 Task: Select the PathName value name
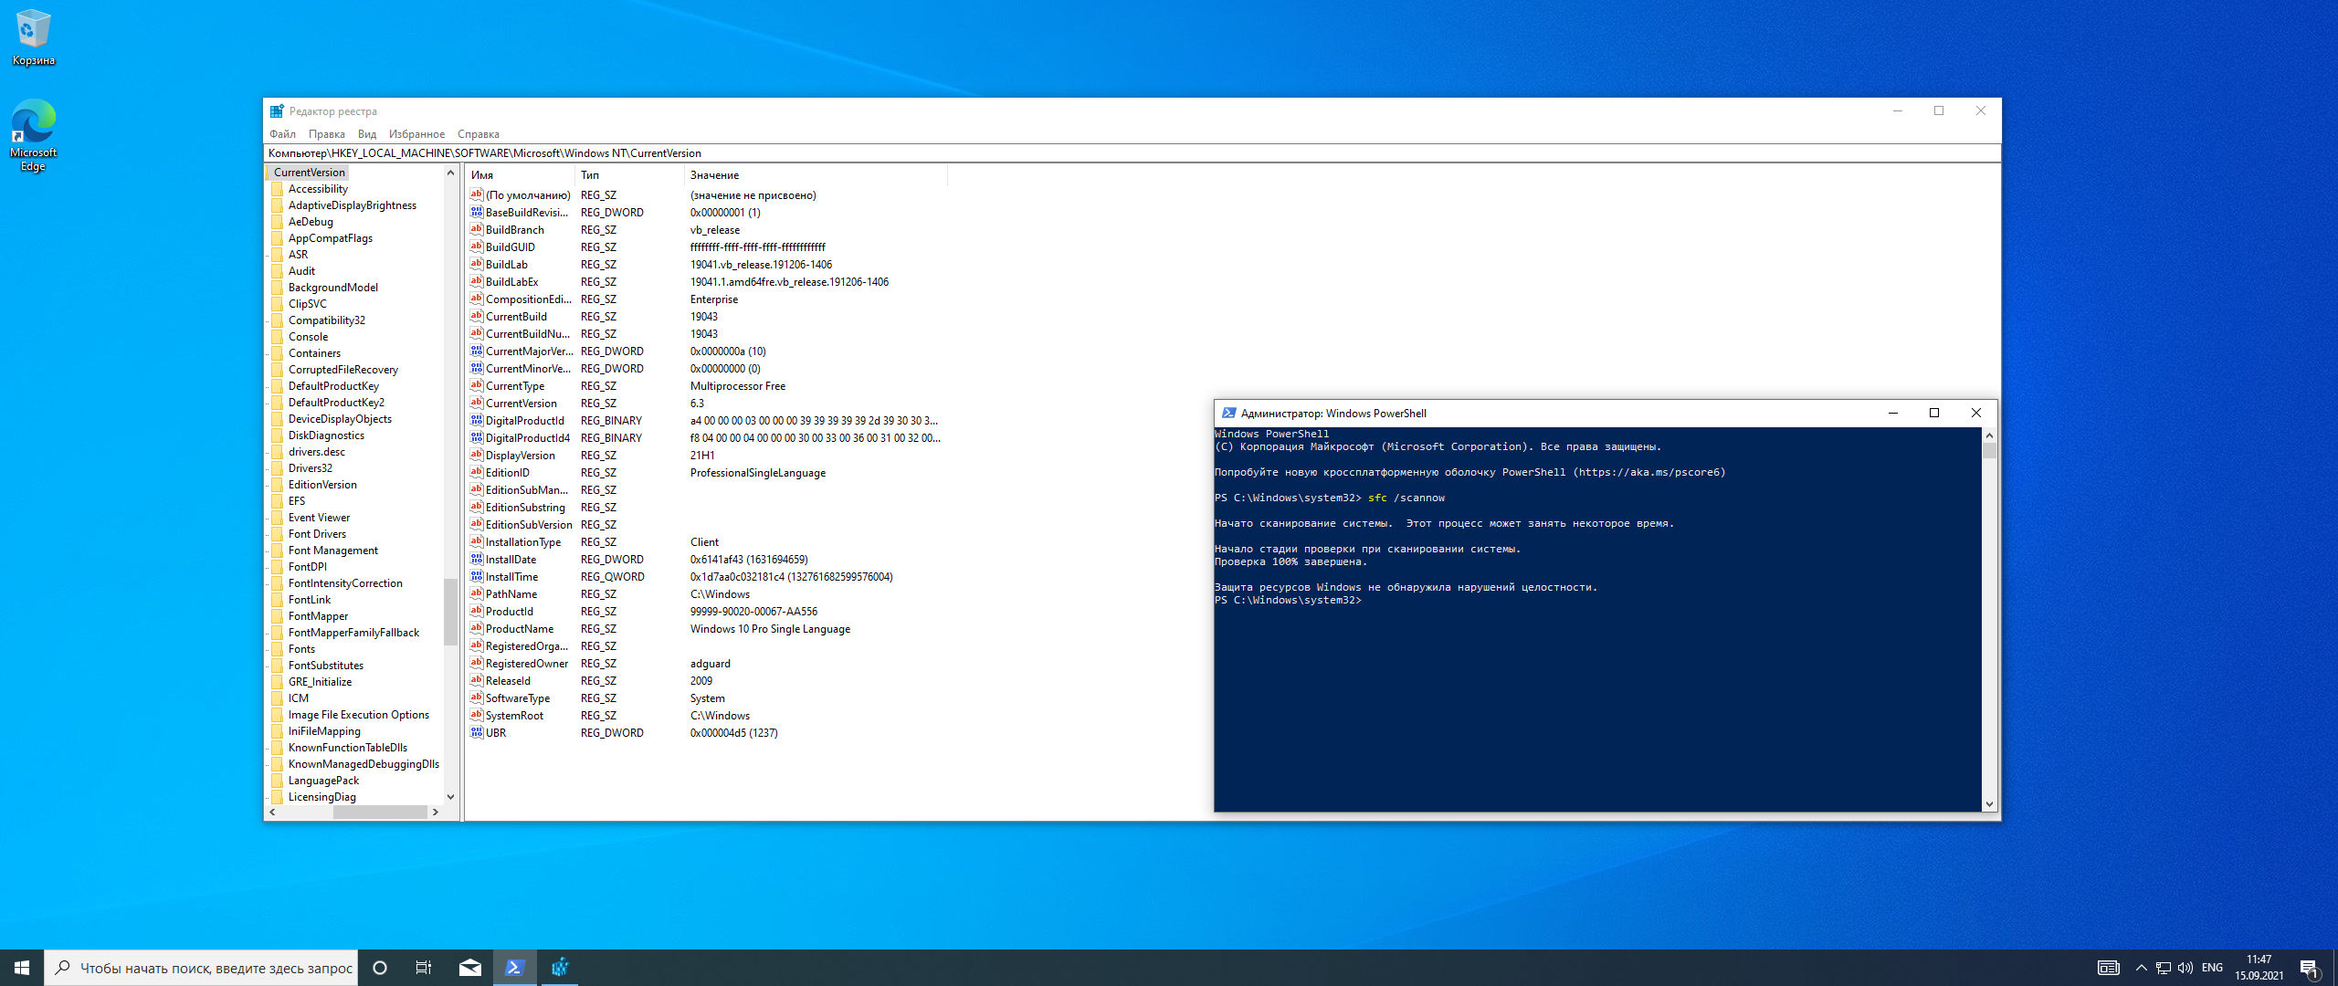click(511, 594)
